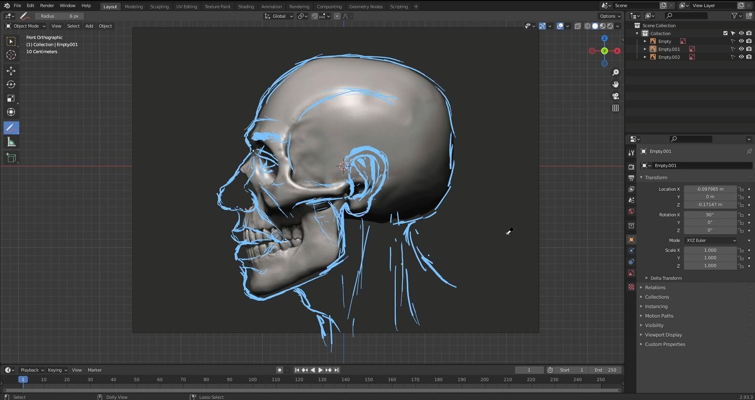Switch viewport to Rendered shading
Screen dimensions: 755x400
(x=609, y=26)
